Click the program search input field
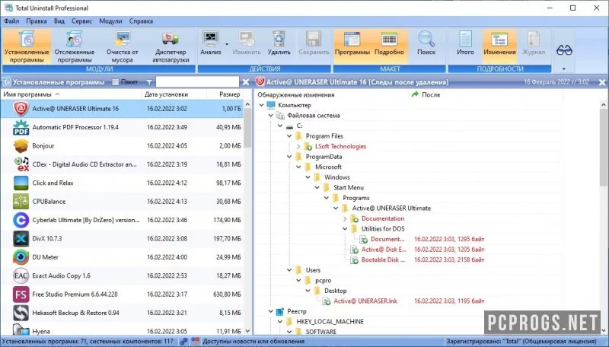 click(x=197, y=81)
